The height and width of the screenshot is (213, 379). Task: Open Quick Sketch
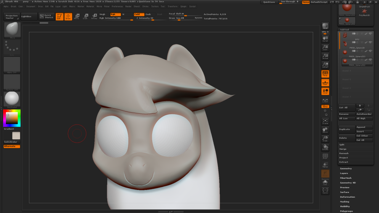[46, 17]
